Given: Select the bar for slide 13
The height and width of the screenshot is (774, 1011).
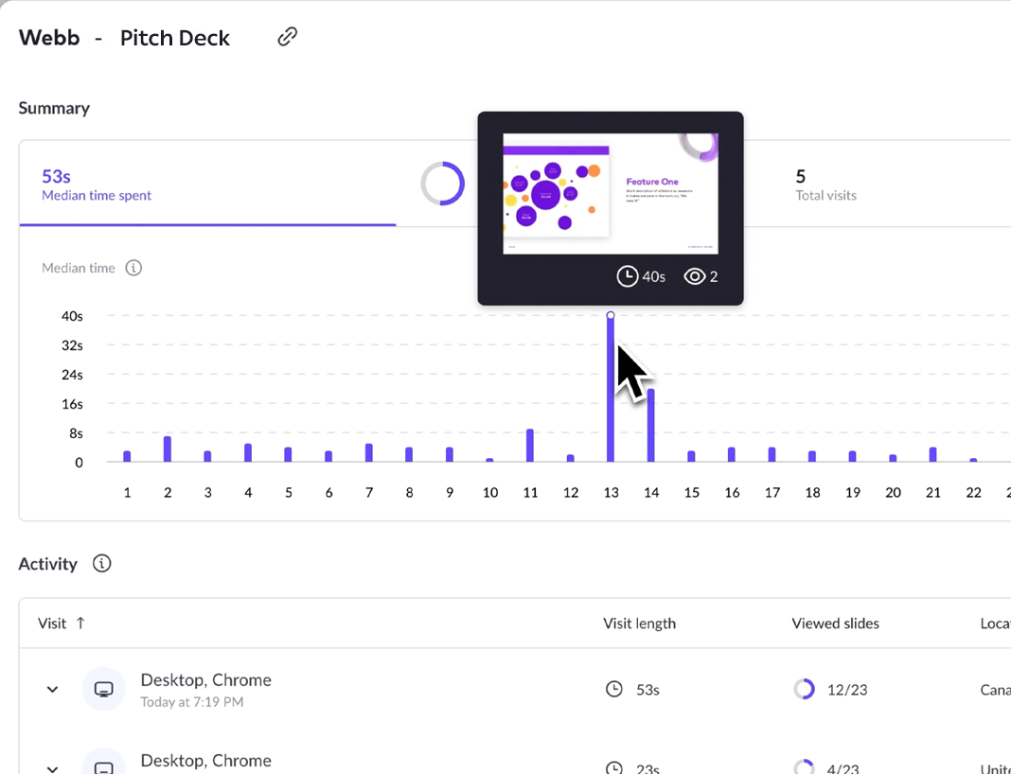Looking at the screenshot, I should pyautogui.click(x=611, y=388).
